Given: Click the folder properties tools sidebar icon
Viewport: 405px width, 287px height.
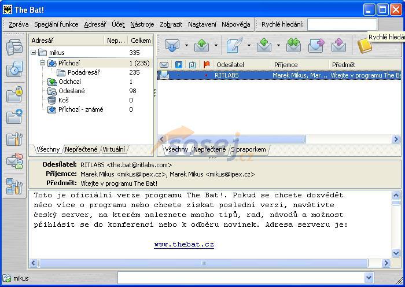Looking at the screenshot, I should click(x=14, y=139).
